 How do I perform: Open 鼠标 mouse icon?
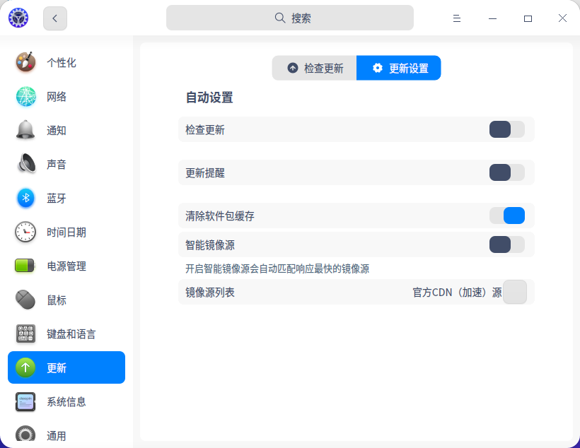coord(25,300)
